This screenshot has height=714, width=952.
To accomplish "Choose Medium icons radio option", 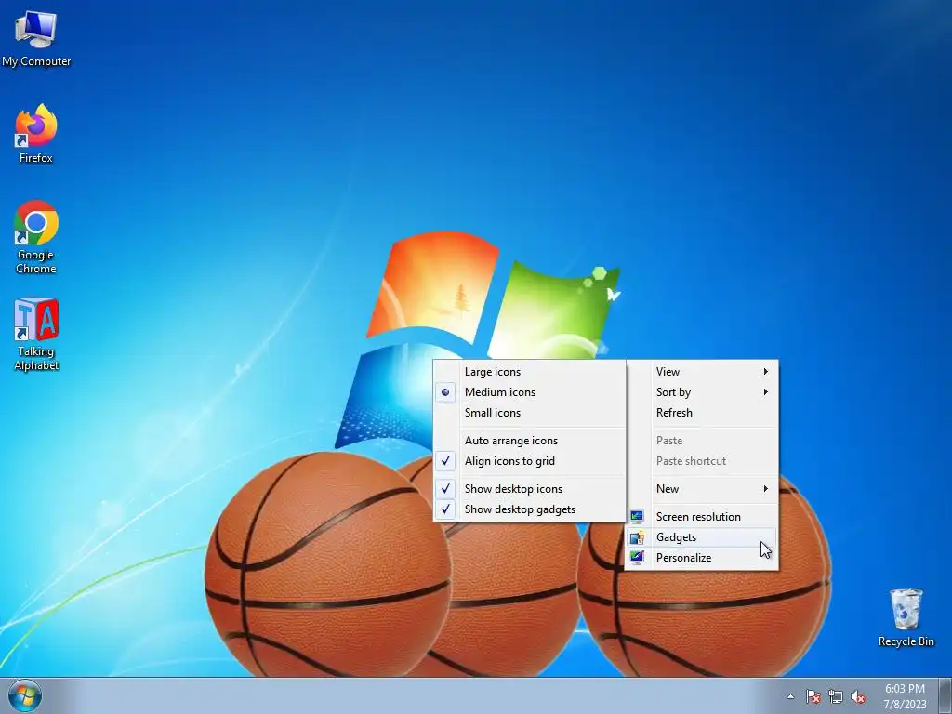I will click(529, 392).
